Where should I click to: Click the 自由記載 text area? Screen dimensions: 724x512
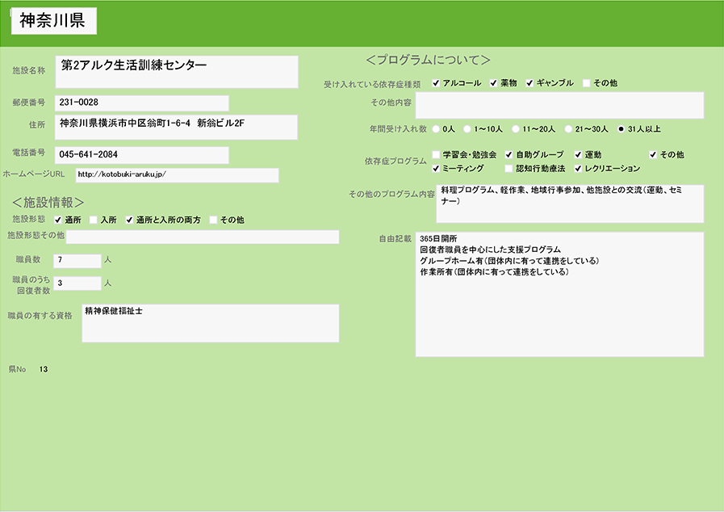(559, 294)
